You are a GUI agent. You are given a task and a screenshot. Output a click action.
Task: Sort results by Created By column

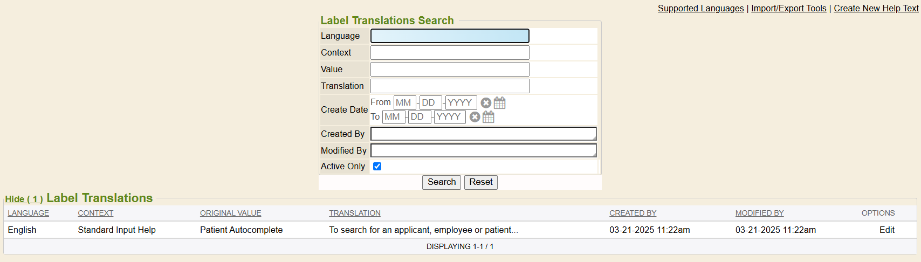633,213
